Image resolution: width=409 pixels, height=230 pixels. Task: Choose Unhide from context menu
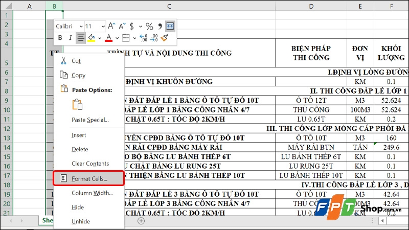(x=88, y=221)
